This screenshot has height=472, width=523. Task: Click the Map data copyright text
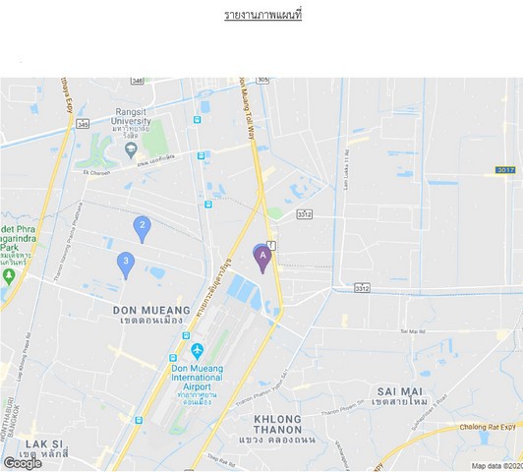click(x=497, y=466)
